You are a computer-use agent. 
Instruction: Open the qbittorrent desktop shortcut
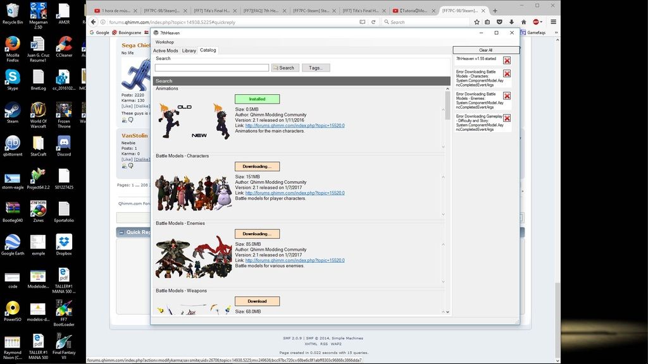(x=13, y=146)
